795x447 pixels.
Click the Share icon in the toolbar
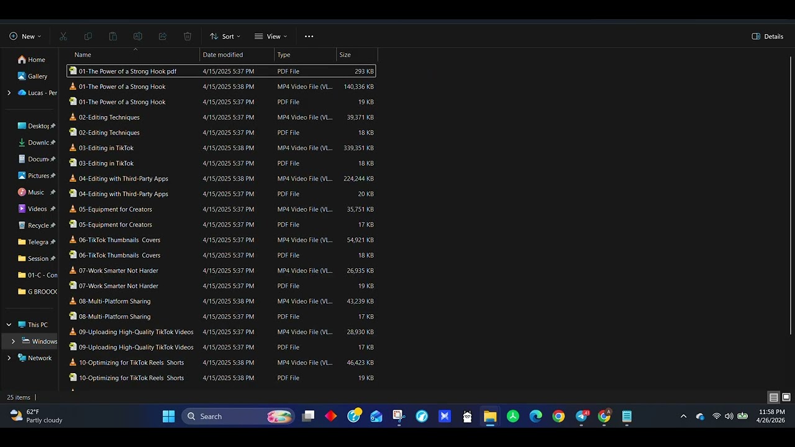point(163,37)
